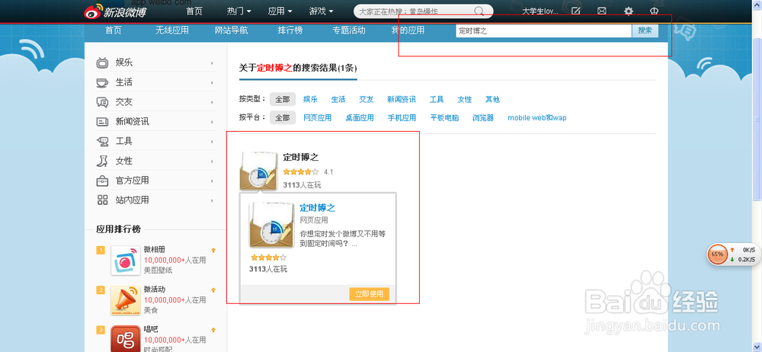Filter platform by 浏览器
Image resolution: width=762 pixels, height=352 pixels.
pos(483,117)
